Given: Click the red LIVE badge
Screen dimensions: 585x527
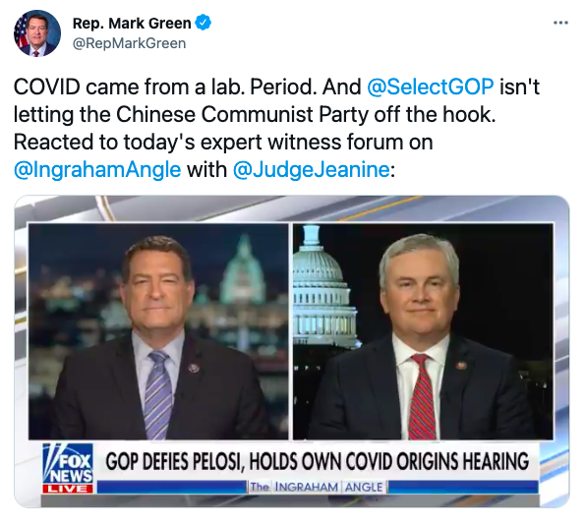Looking at the screenshot, I should tap(68, 489).
